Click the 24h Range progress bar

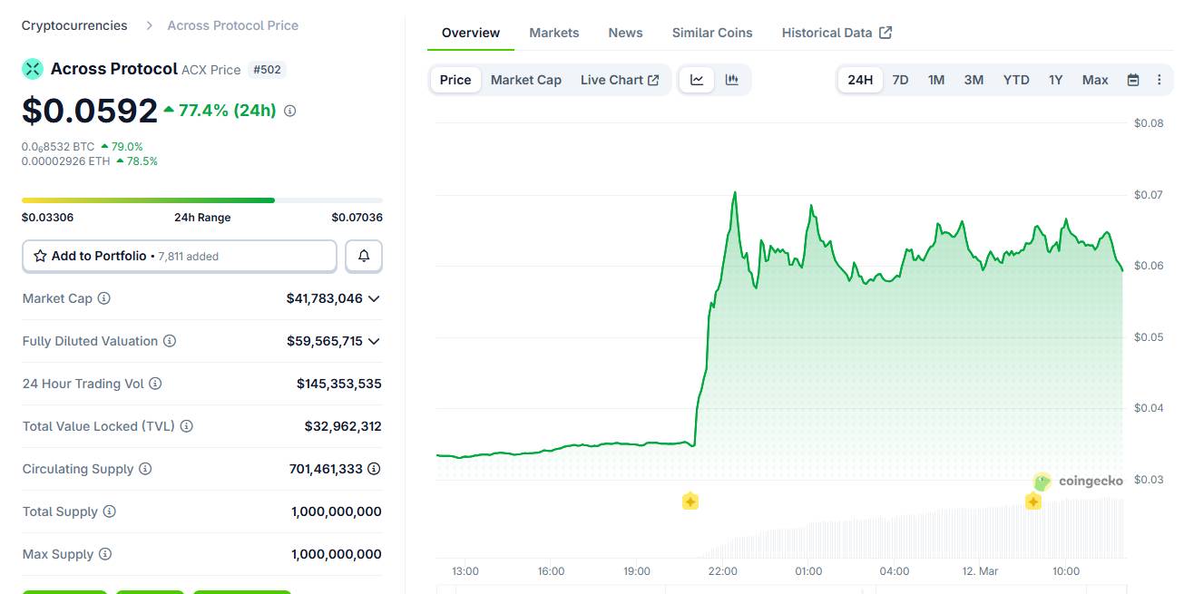202,200
